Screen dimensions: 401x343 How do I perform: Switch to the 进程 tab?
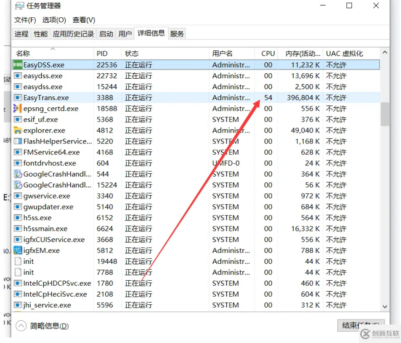(21, 34)
